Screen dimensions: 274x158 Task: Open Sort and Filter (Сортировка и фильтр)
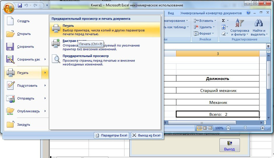[x=240, y=28]
